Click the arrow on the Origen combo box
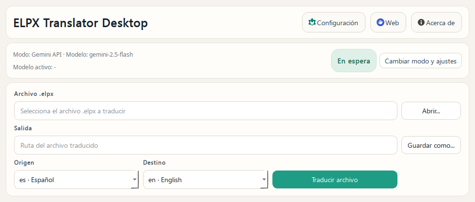This screenshot has width=475, height=202. coord(134,180)
